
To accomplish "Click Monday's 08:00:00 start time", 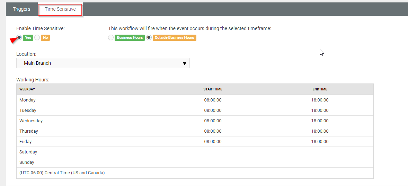I will click(213, 100).
